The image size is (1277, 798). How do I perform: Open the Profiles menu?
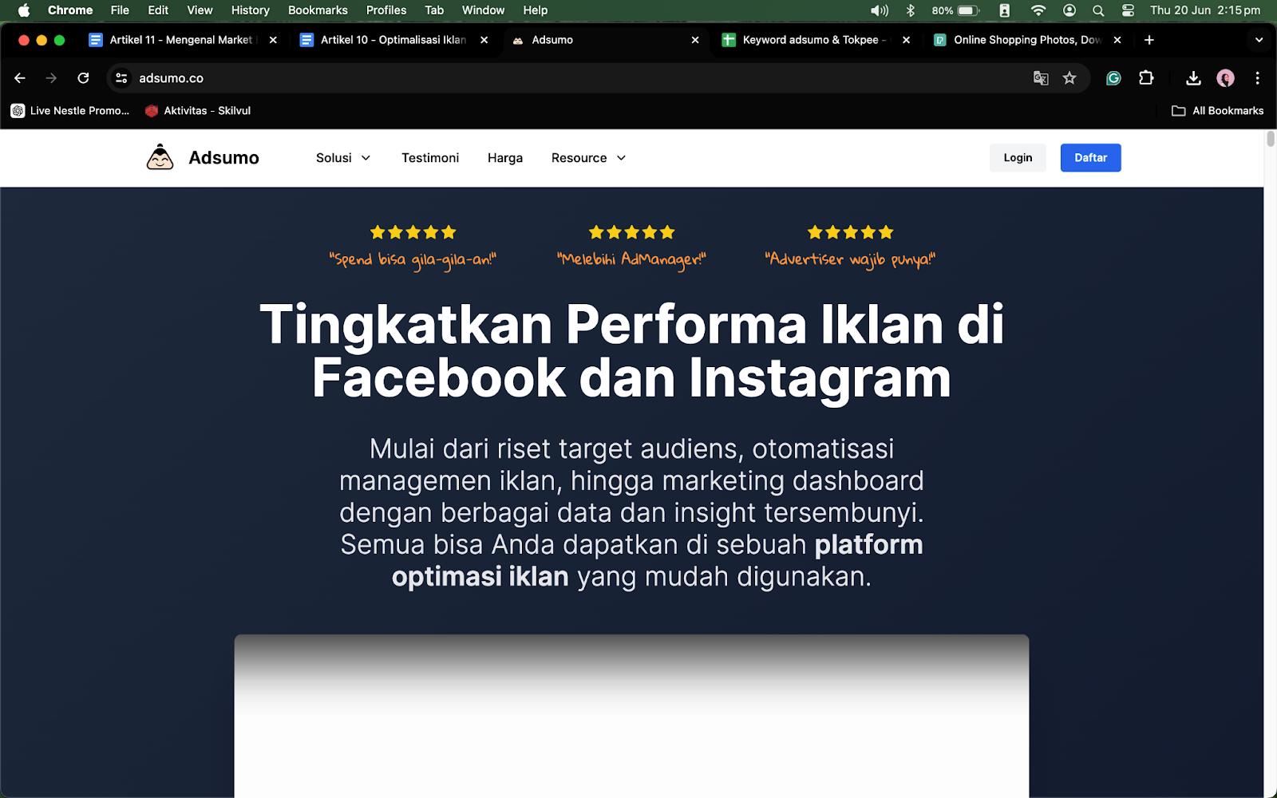pyautogui.click(x=386, y=10)
